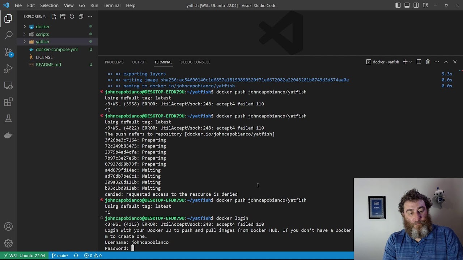This screenshot has height=260, width=463.
Task: Click the VS Code logo in title bar
Action: pyautogui.click(x=6, y=5)
